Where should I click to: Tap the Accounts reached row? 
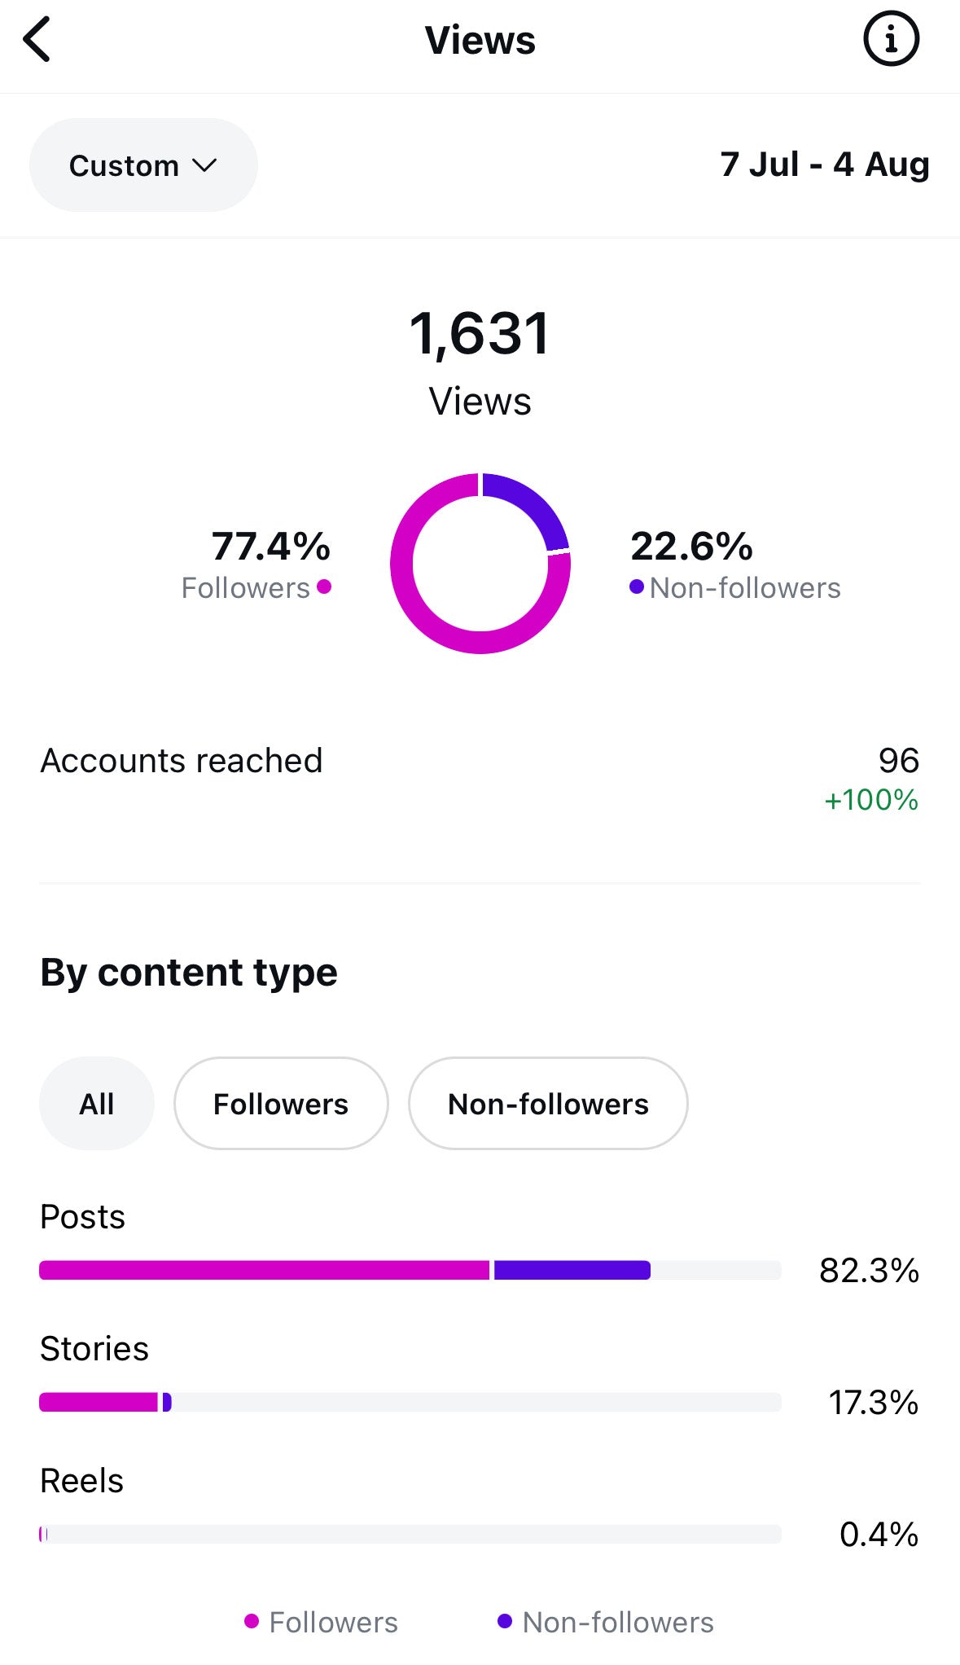pos(480,762)
